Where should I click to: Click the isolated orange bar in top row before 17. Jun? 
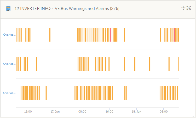pos(50,35)
